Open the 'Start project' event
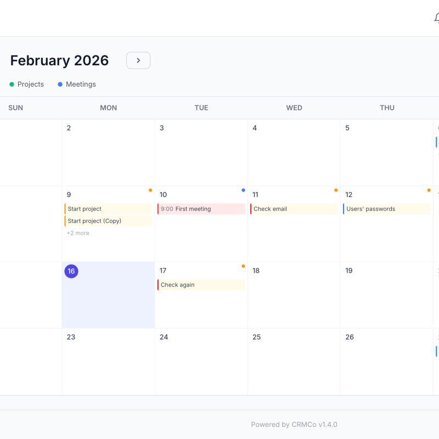Screen dimensions: 439x439 [108, 209]
